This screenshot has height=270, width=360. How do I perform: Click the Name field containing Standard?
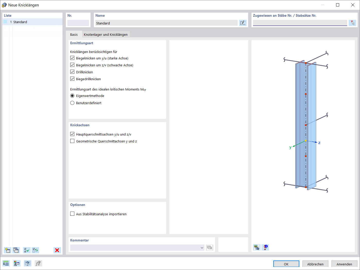[166, 23]
